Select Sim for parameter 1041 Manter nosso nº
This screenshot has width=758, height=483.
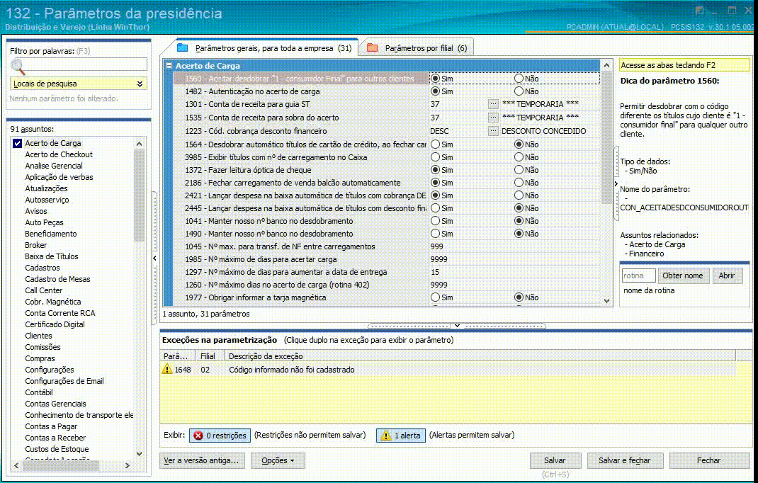coord(435,221)
